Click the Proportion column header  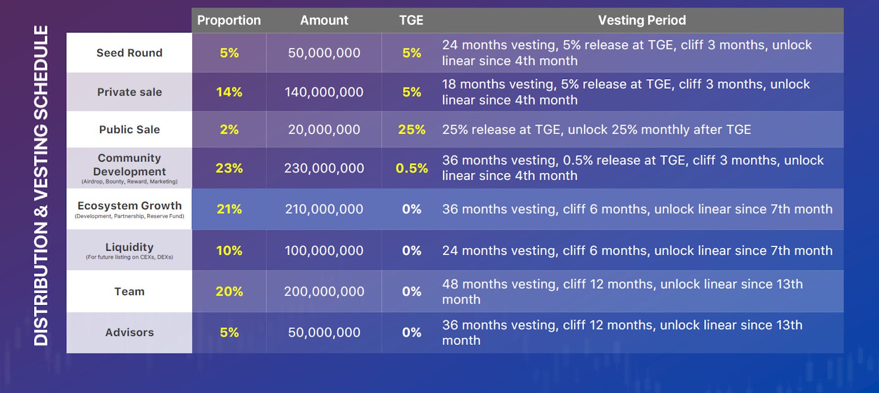(228, 20)
